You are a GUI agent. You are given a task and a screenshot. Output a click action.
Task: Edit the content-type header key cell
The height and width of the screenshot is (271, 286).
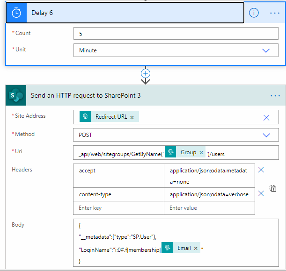118,194
